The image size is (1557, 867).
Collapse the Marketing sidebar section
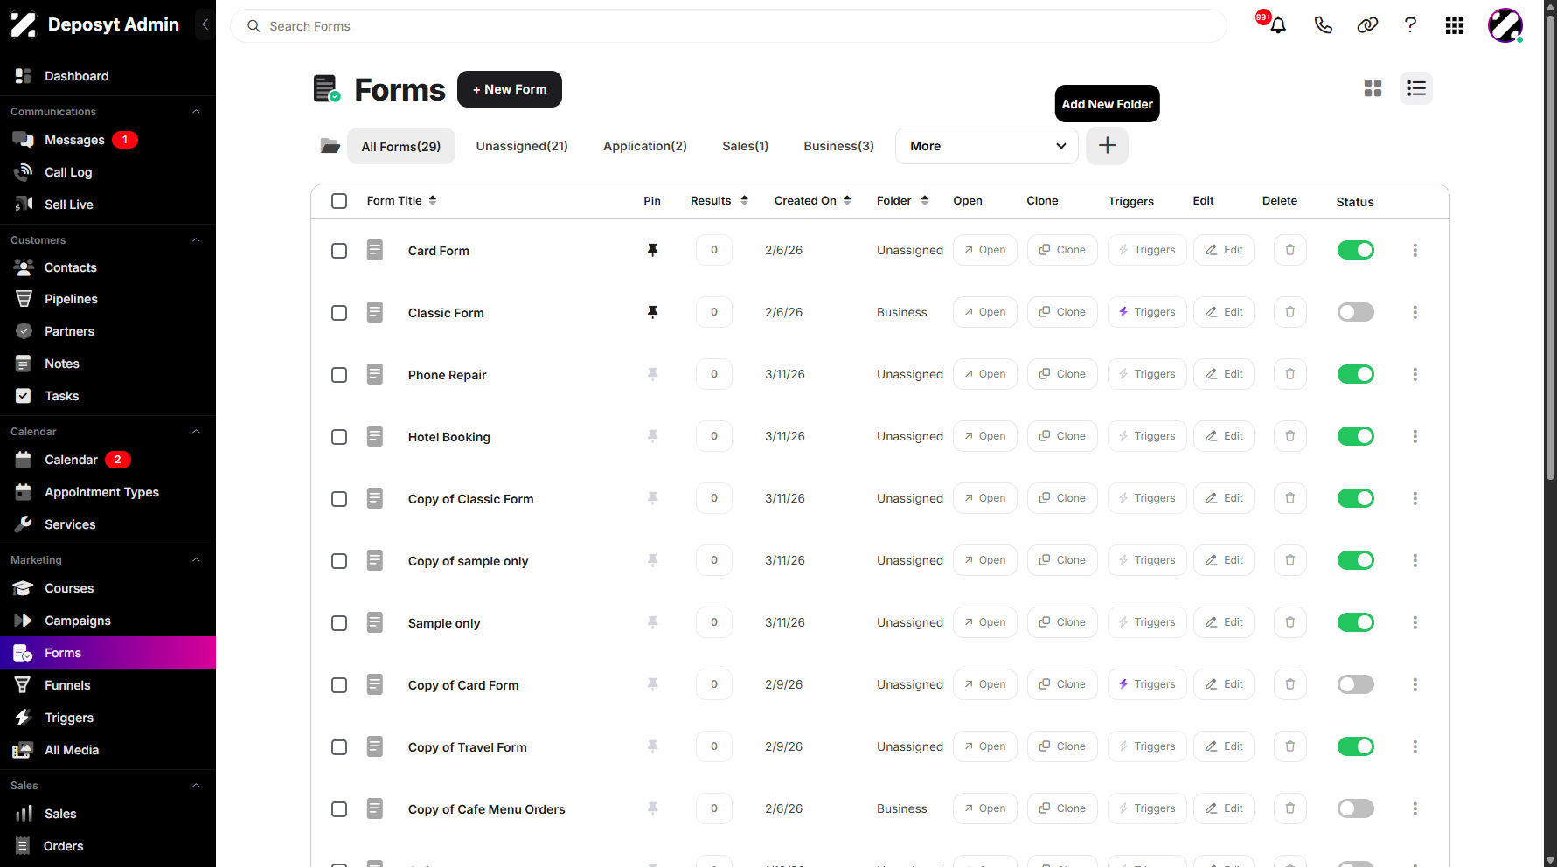(x=196, y=560)
